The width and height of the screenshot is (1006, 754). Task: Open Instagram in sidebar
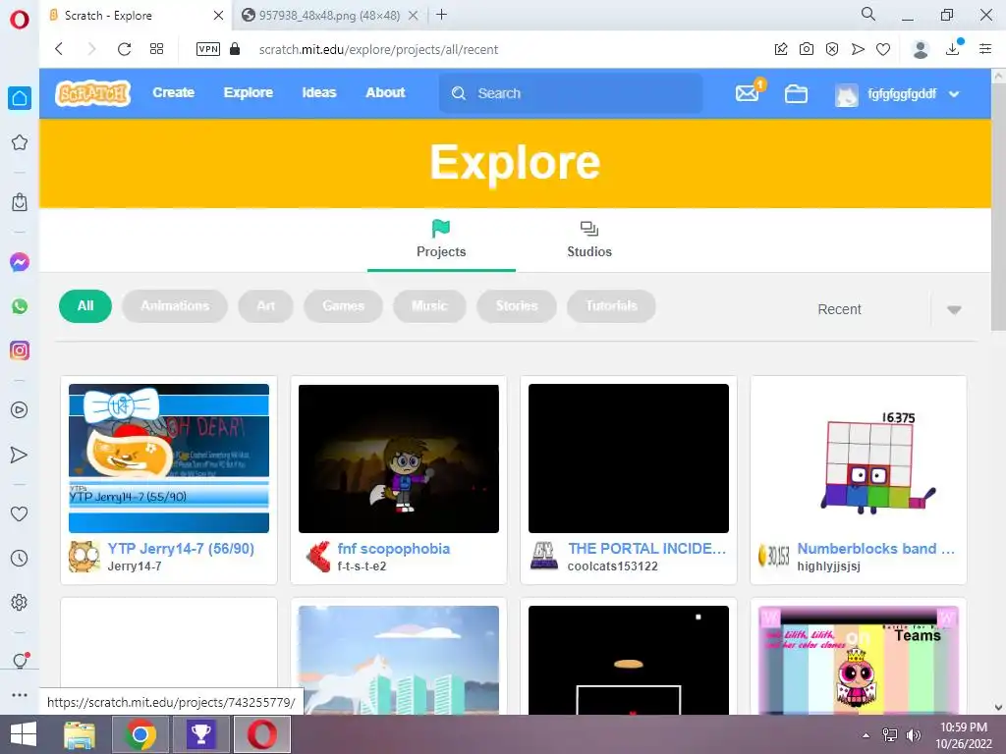(20, 350)
